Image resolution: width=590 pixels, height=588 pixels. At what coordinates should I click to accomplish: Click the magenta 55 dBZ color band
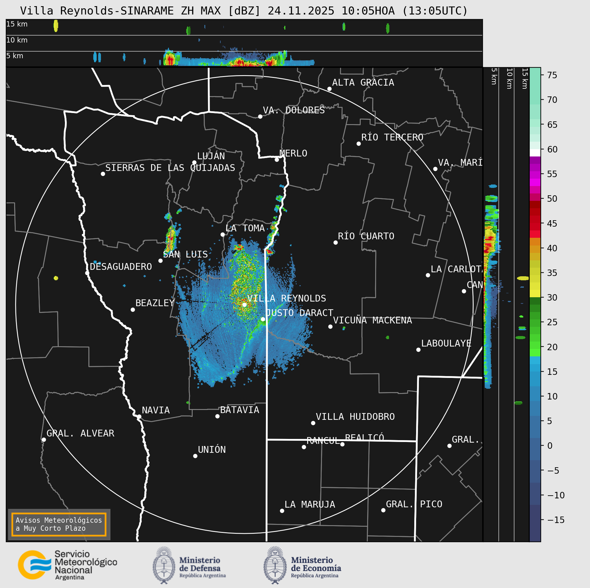click(x=535, y=175)
